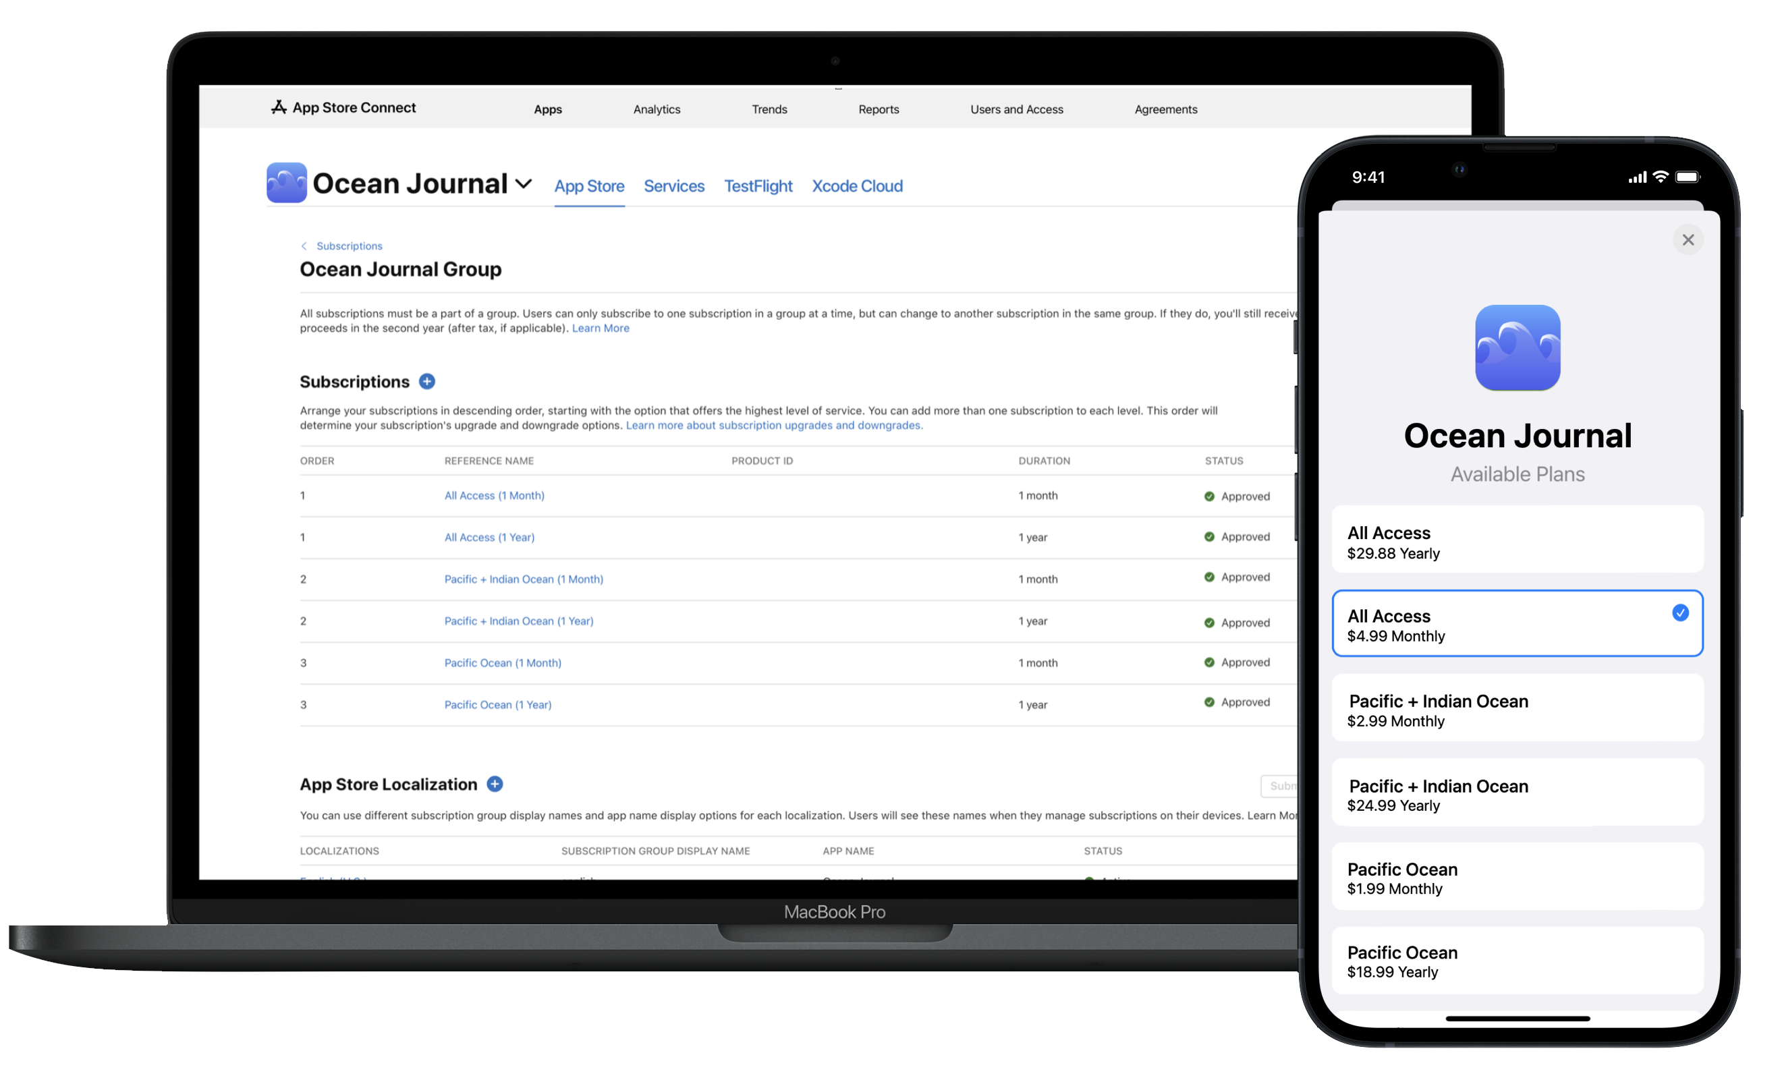1780x1082 pixels.
Task: Click the App Store Connect logo icon
Action: point(279,107)
